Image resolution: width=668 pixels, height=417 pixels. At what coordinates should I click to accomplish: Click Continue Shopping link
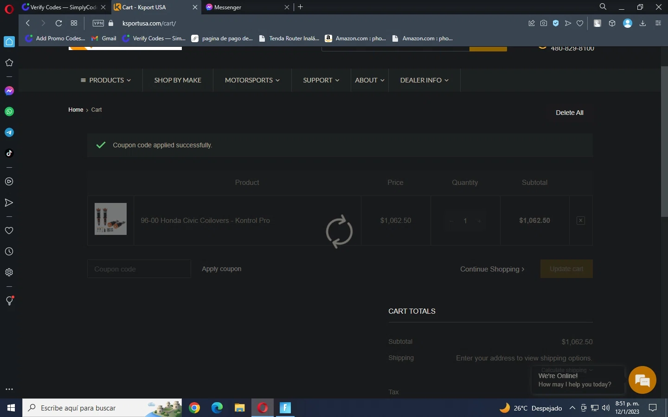pos(492,269)
